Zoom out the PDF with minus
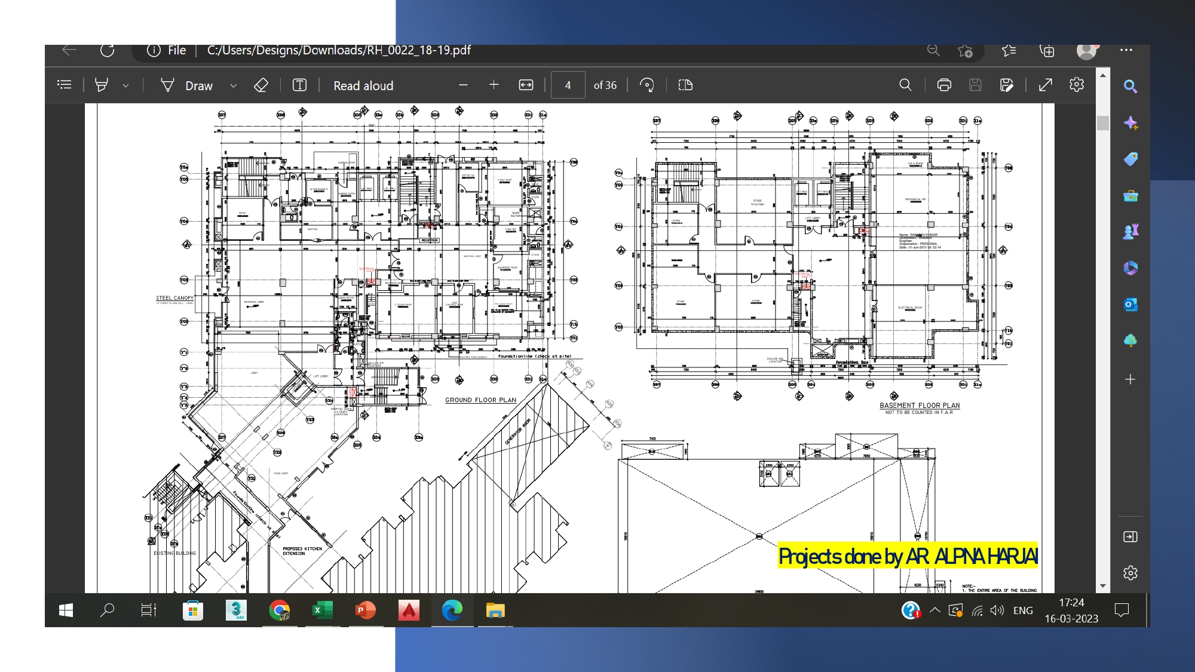The height and width of the screenshot is (672, 1195). tap(463, 85)
